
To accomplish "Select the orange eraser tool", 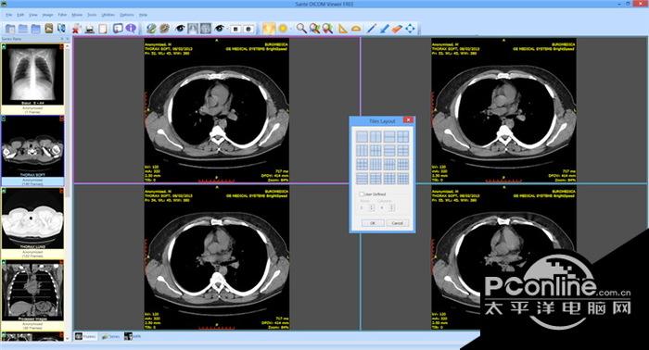I will 398,29.
